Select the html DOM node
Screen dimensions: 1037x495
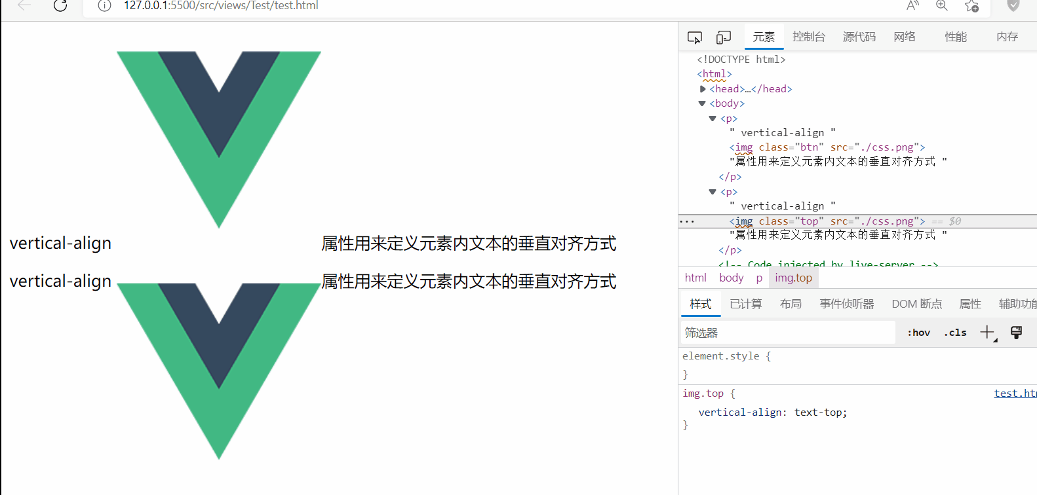point(714,74)
